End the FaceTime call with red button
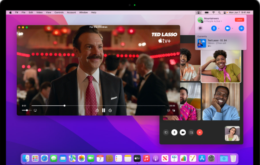The height and width of the screenshot is (165, 260). point(200,132)
